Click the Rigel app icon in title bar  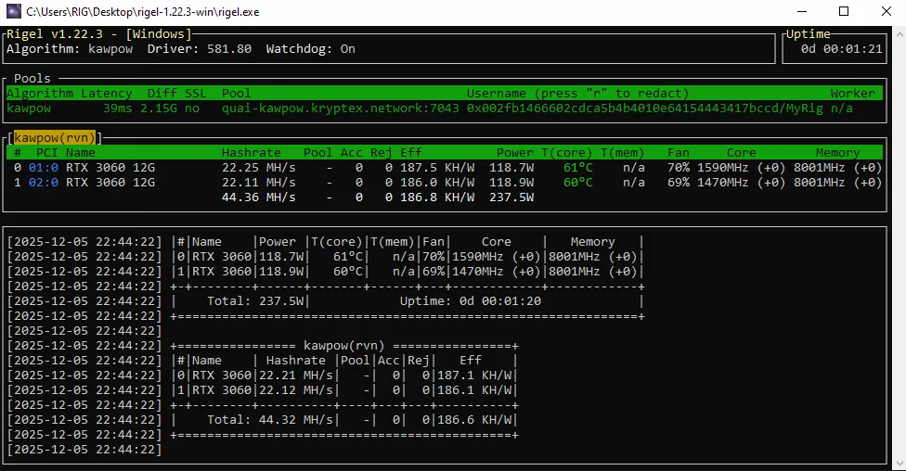13,12
